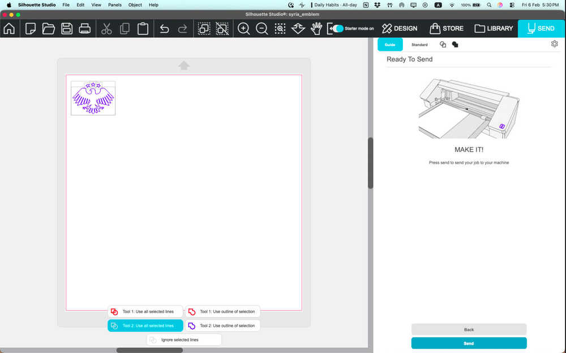Click the Send button at bottom

coord(469,343)
